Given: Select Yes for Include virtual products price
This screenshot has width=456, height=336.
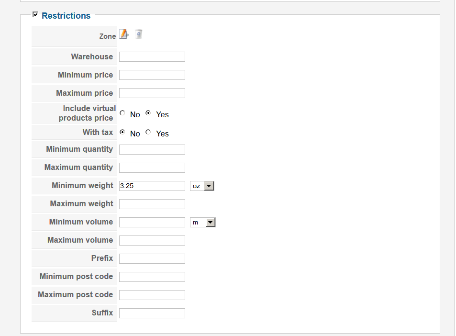Looking at the screenshot, I should tap(148, 113).
